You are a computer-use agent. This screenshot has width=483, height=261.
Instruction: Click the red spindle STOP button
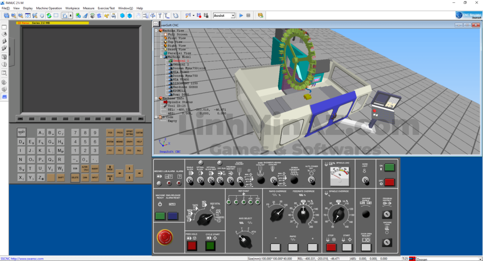click(x=331, y=247)
